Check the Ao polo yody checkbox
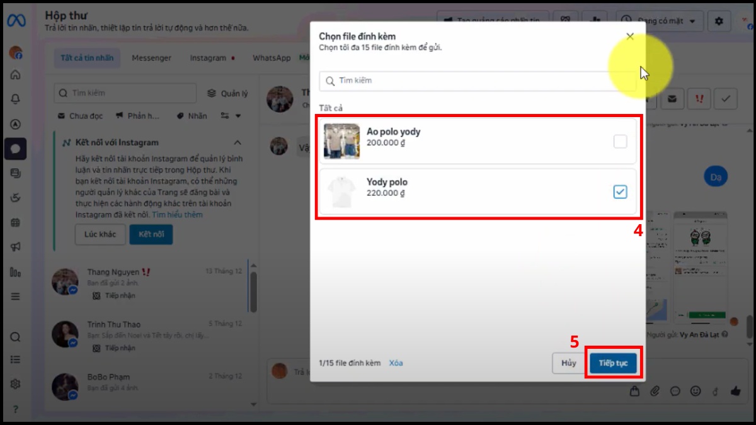756x425 pixels. click(621, 142)
